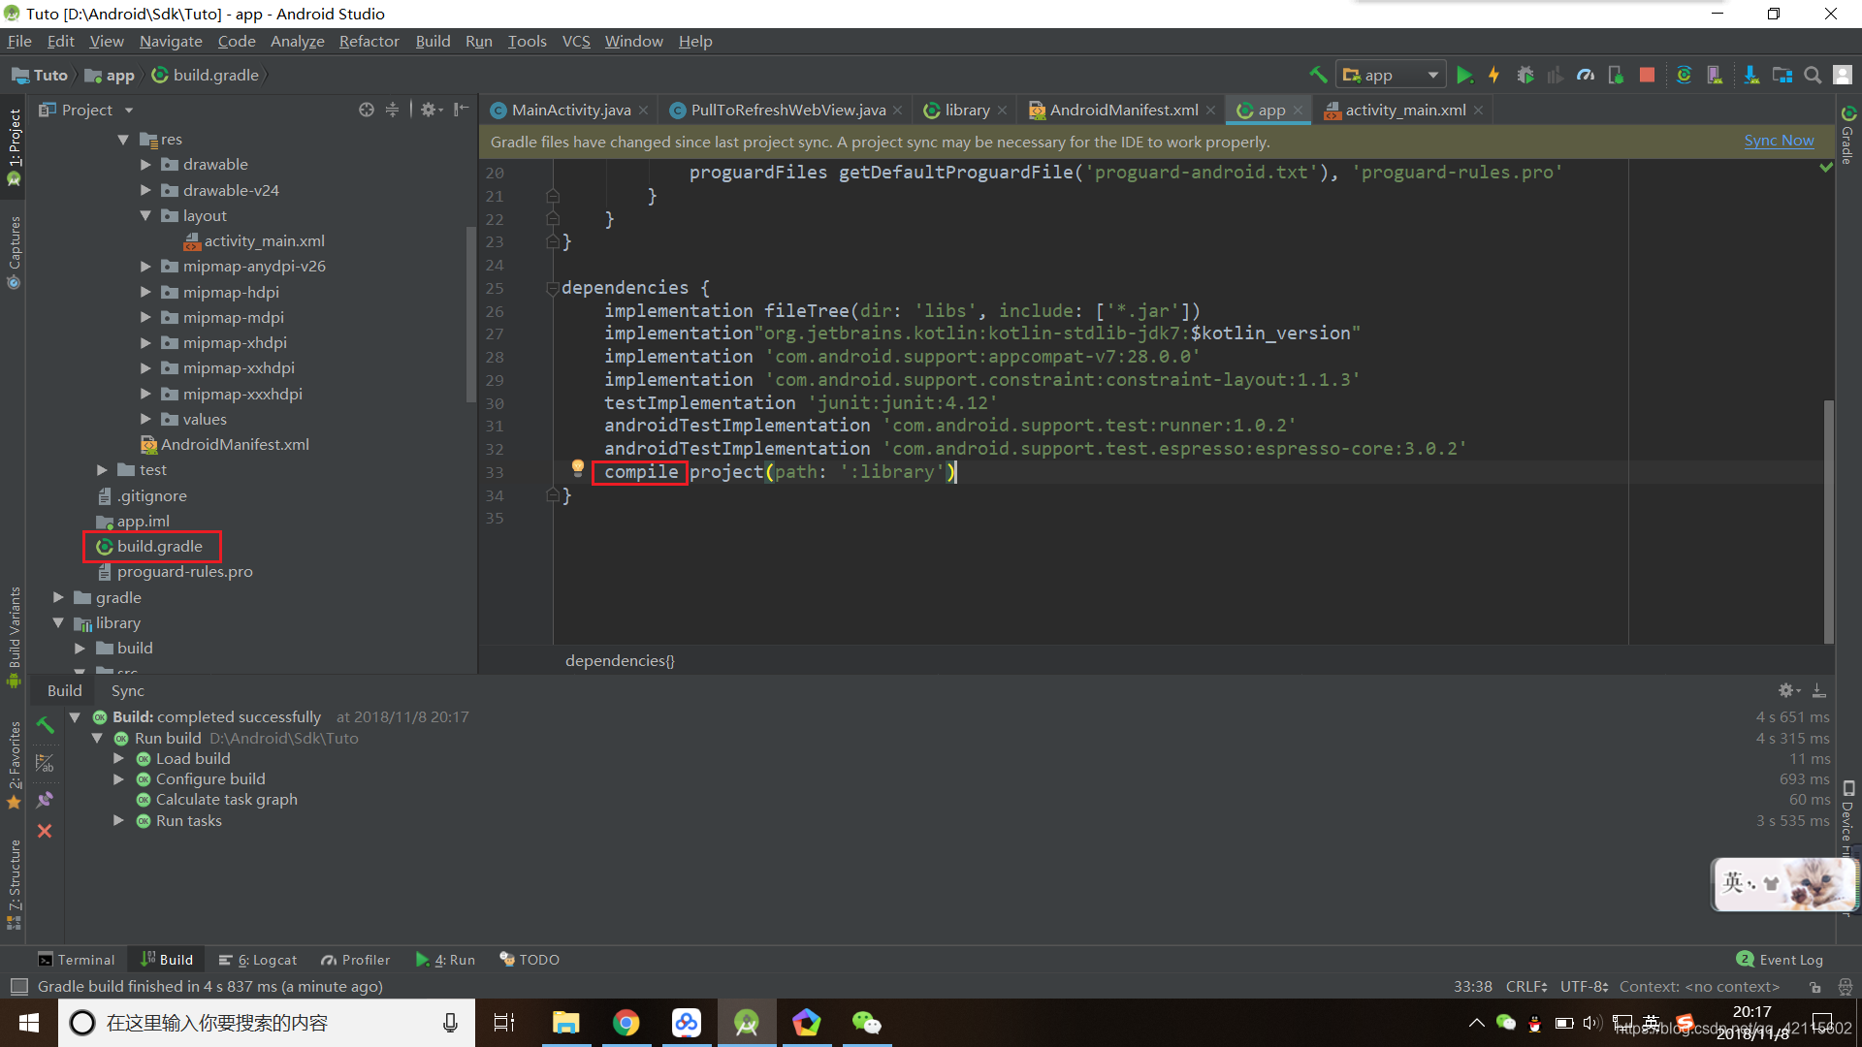Screen dimensions: 1862x1047
Task: Open the VCS menu
Action: coord(576,41)
